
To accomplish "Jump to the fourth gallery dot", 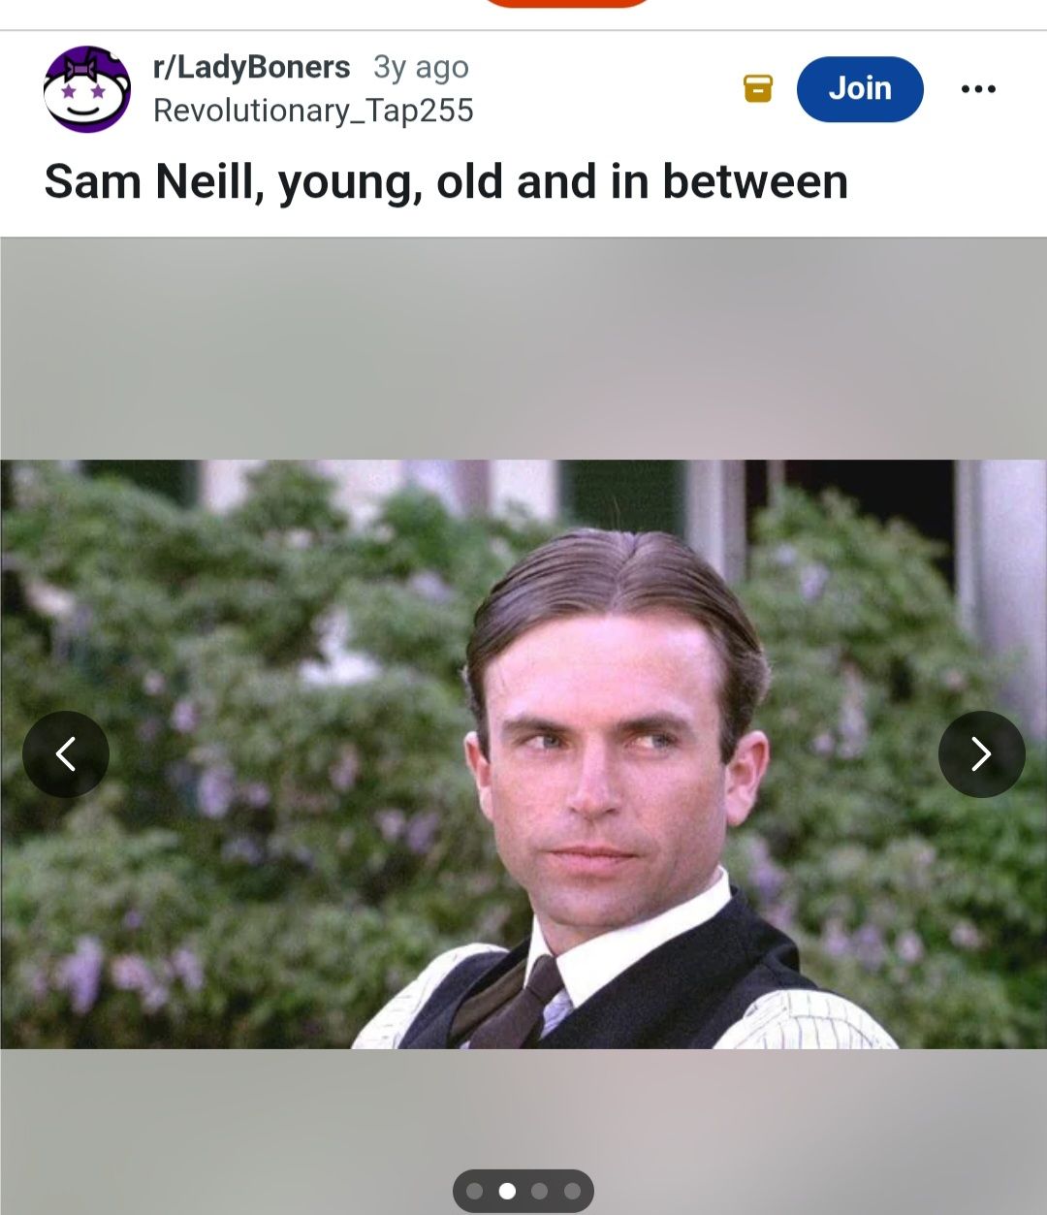I will 572,1191.
